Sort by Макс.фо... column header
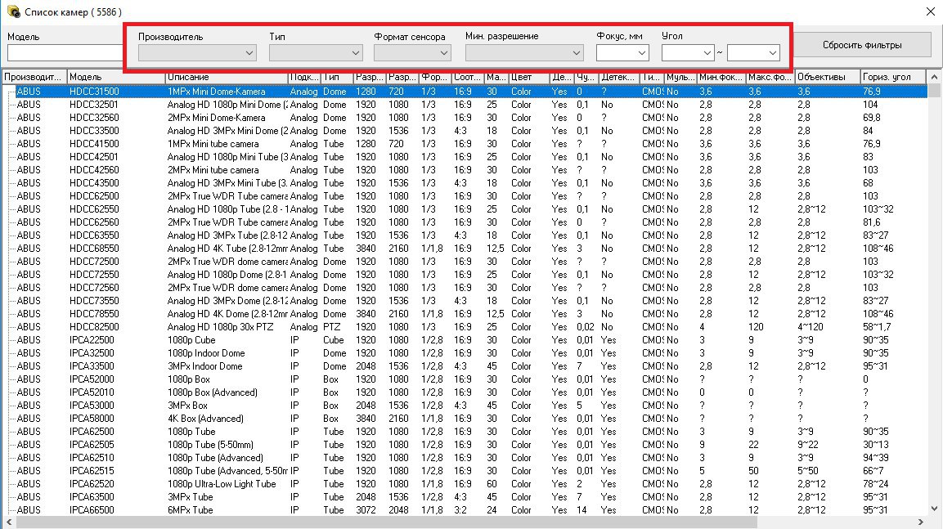This screenshot has width=943, height=529. 770,77
